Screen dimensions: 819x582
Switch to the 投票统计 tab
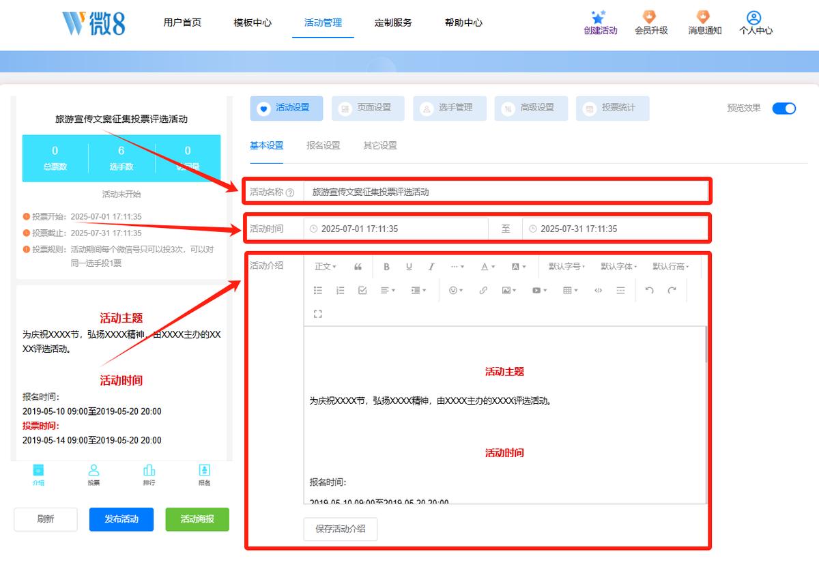613,108
